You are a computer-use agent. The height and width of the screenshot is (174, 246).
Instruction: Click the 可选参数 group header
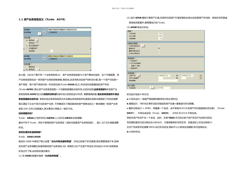point(131,73)
